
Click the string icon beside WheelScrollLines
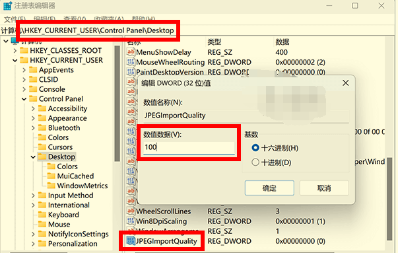(131, 211)
